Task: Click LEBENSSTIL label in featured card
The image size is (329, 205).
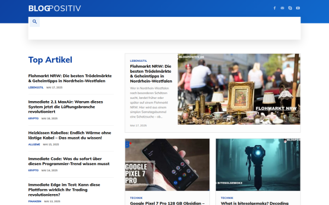Action: point(139,61)
